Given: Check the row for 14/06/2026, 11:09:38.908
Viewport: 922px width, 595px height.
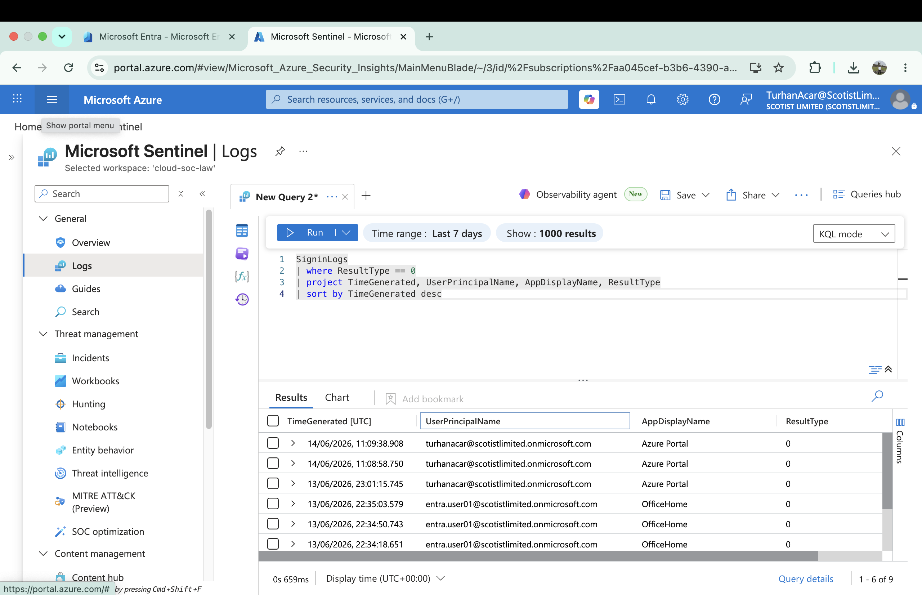Looking at the screenshot, I should pos(273,443).
